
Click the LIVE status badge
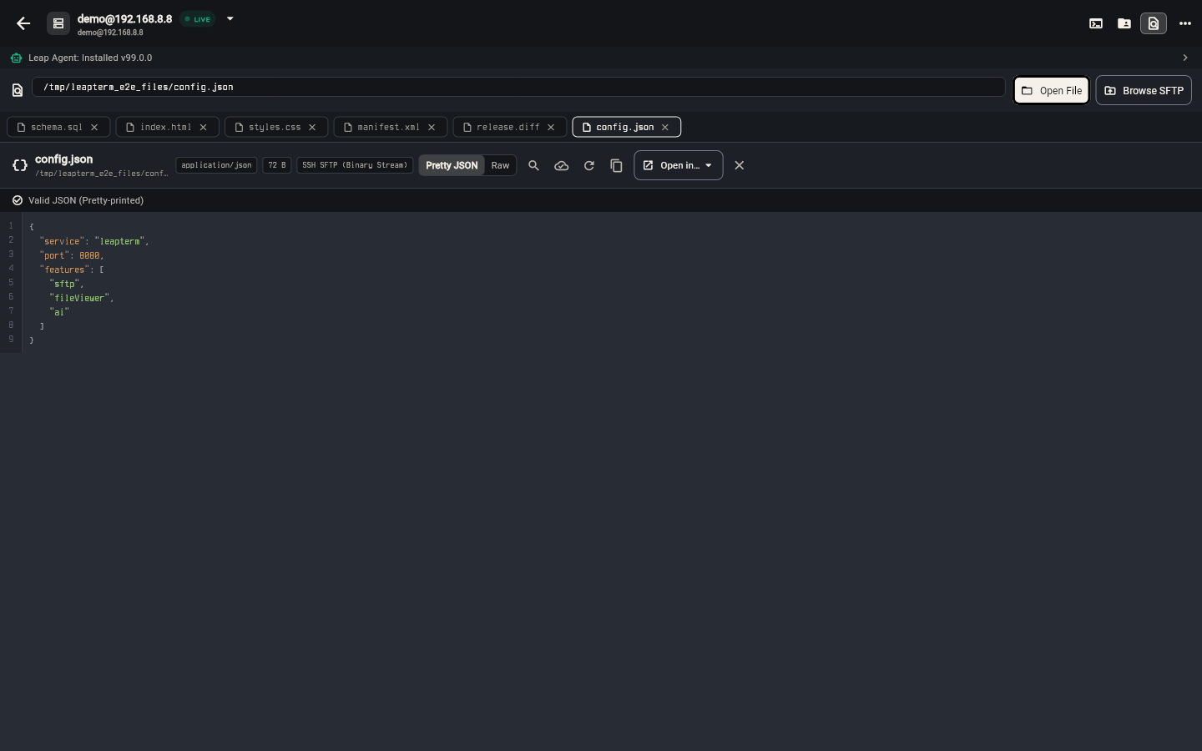(199, 19)
